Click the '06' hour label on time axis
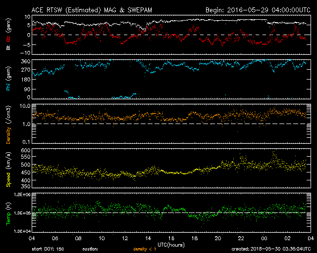The image size is (317, 253). point(55,239)
